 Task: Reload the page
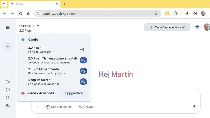(x=21, y=13)
